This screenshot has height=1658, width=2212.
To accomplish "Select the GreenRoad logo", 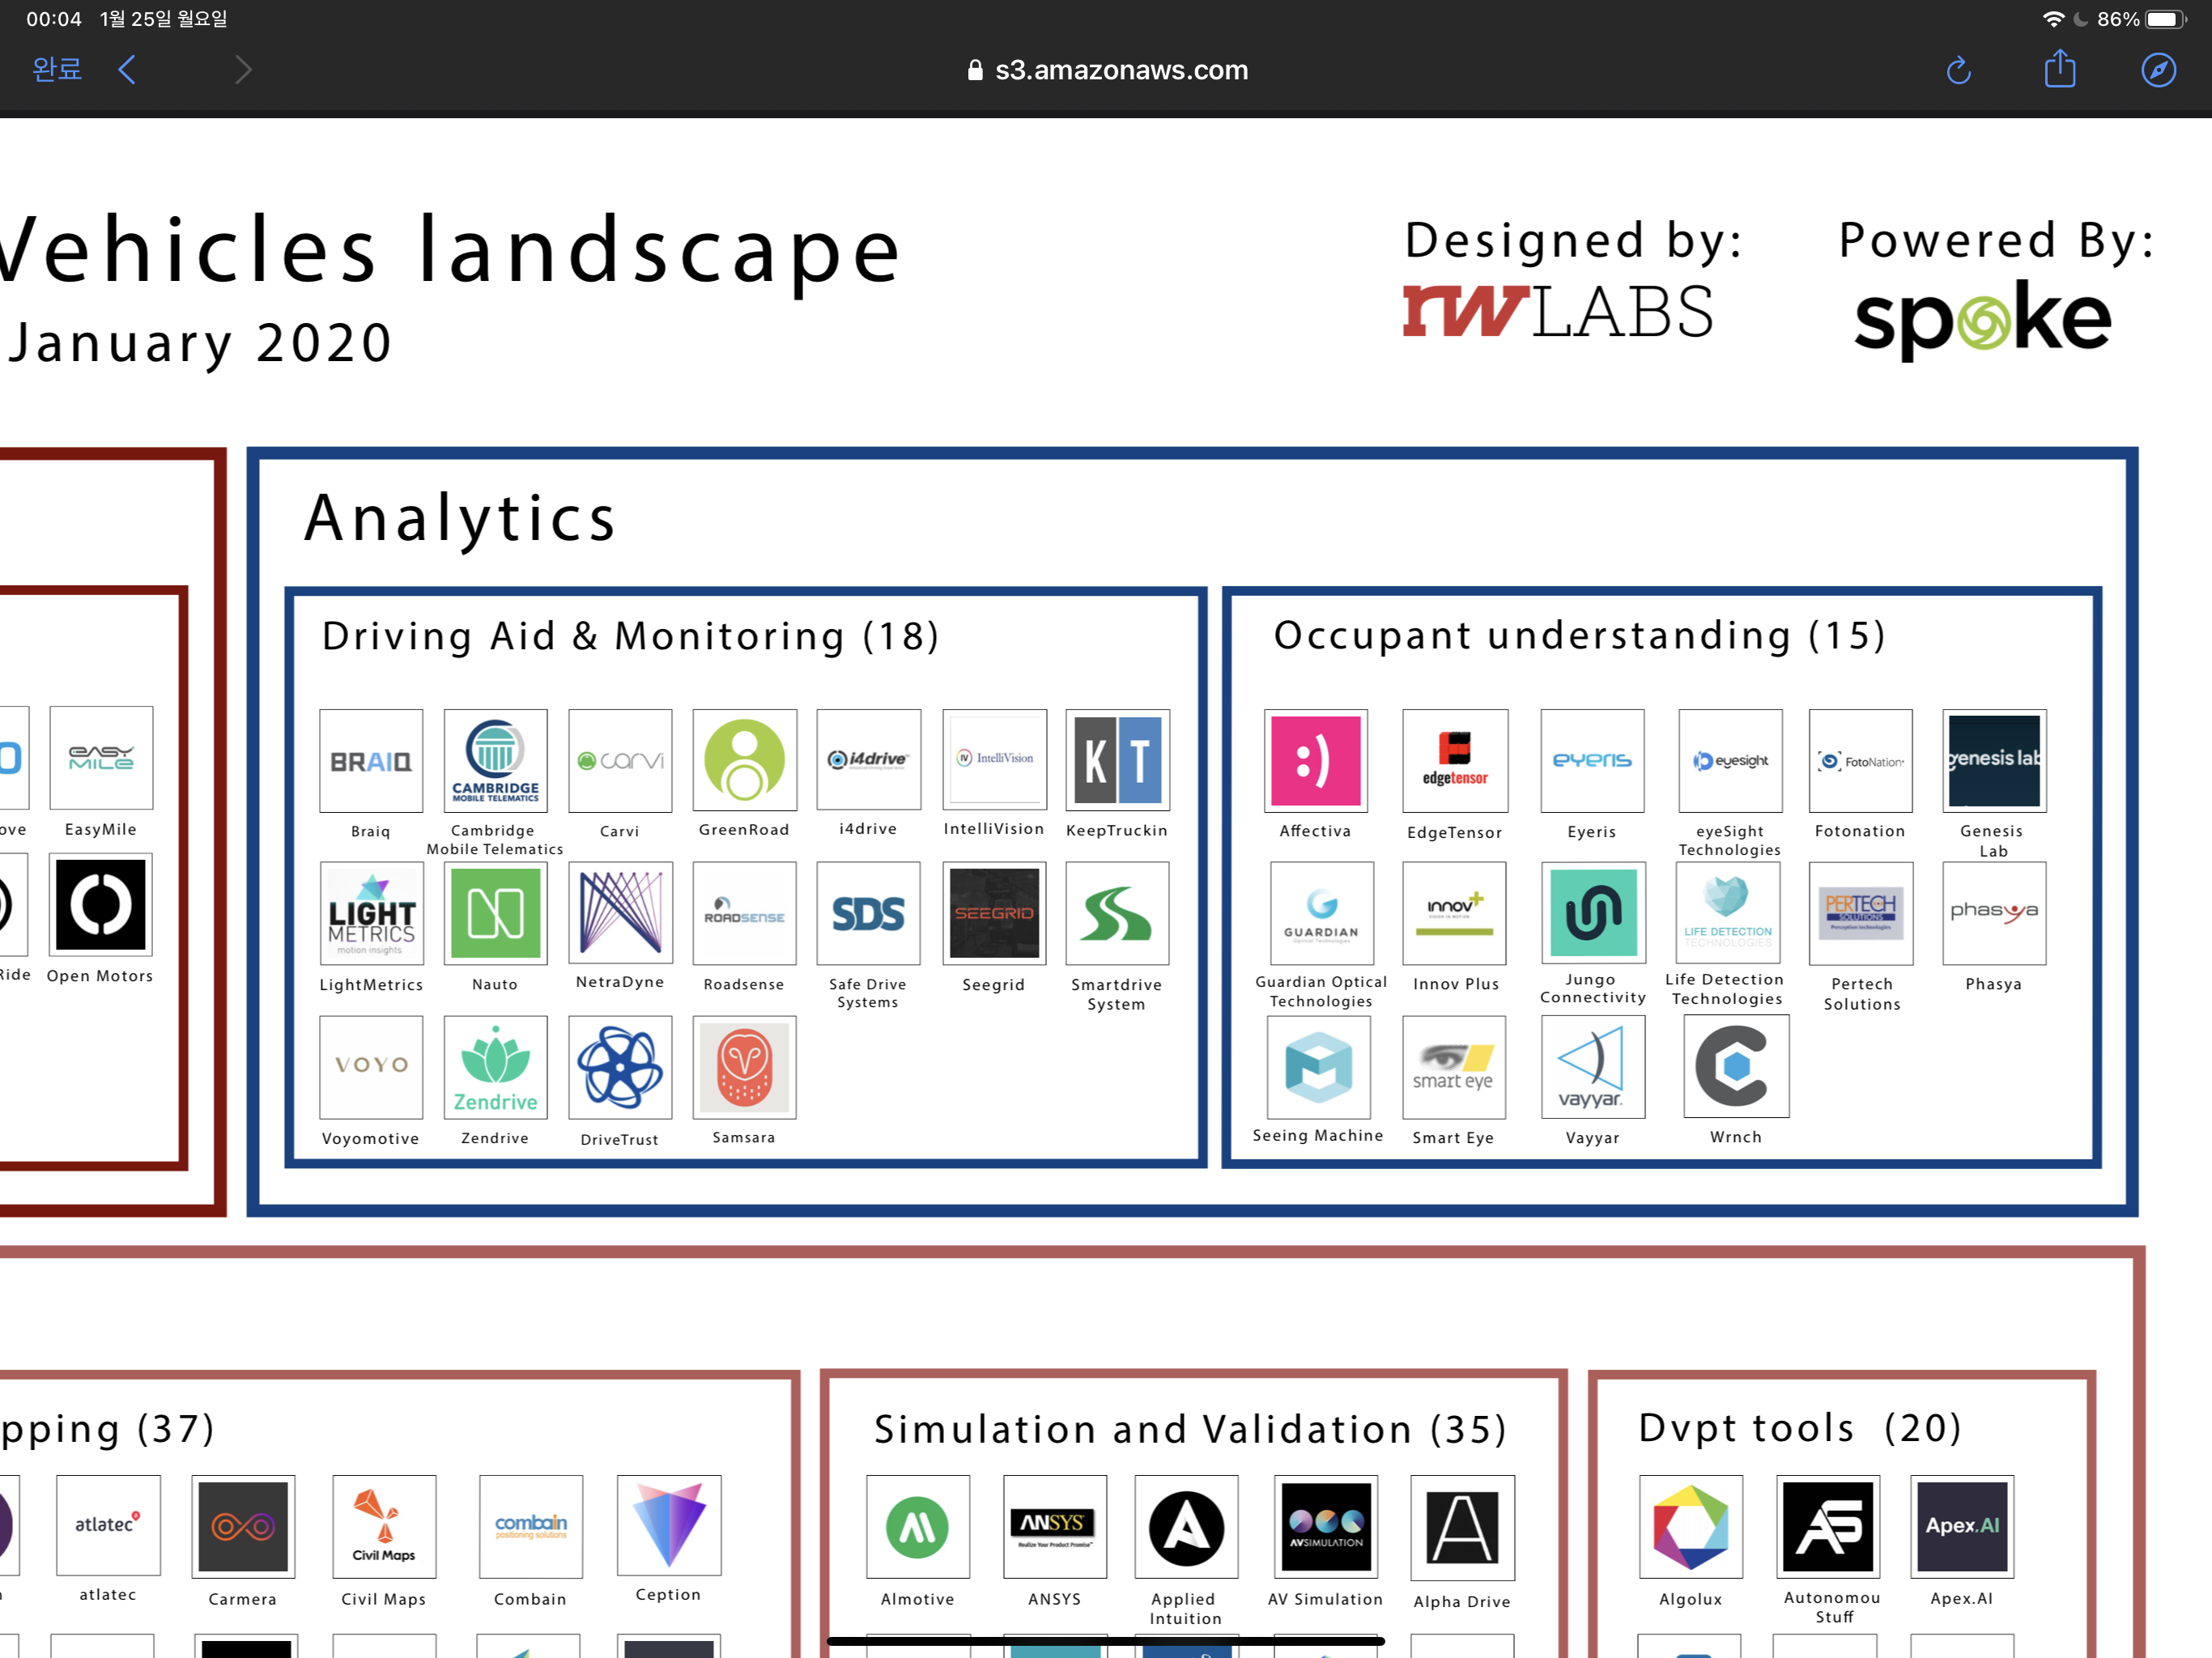I will [x=744, y=760].
